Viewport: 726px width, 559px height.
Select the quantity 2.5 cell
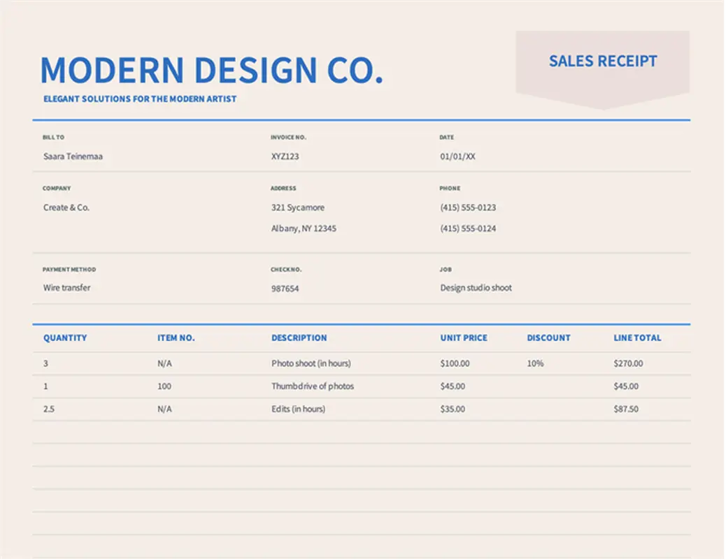click(49, 409)
